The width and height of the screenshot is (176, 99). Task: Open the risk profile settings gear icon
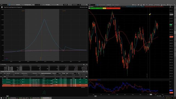click(87, 5)
